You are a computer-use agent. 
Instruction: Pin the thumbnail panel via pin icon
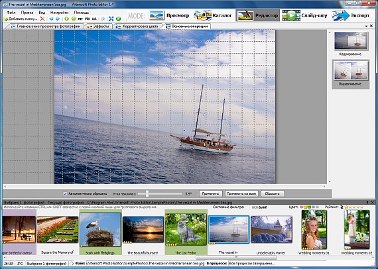pos(367,202)
